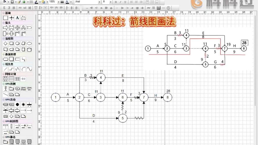Pick the sine curve line tool
The width and height of the screenshot is (258, 145).
pyautogui.click(x=29, y=69)
